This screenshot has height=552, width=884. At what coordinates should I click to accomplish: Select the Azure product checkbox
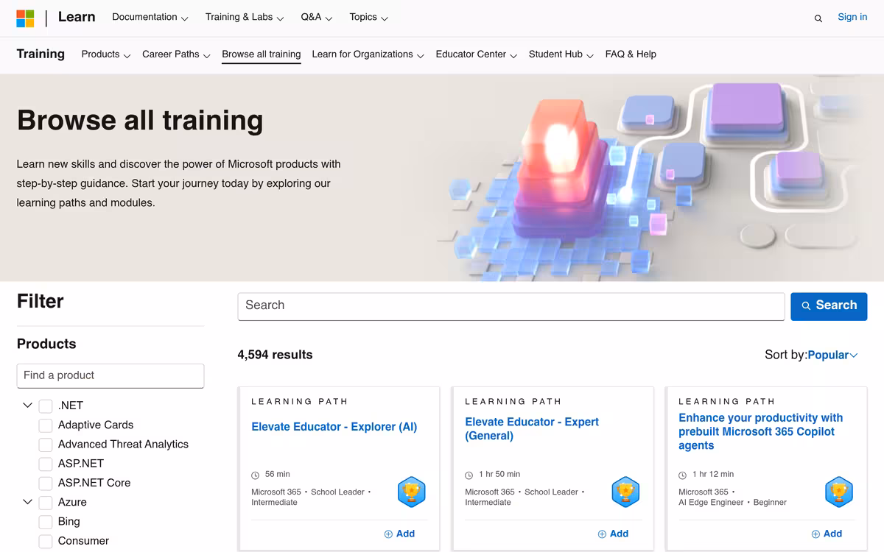[x=46, y=503]
